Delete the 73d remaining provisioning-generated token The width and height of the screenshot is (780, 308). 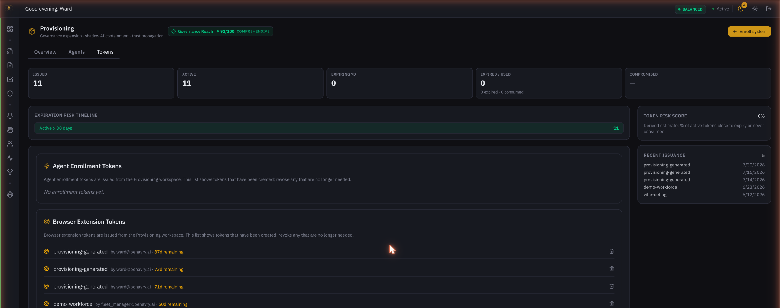click(x=612, y=269)
